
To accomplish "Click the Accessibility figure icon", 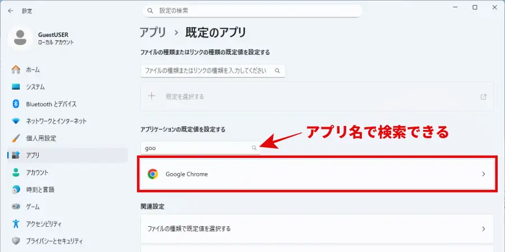I will pyautogui.click(x=16, y=223).
